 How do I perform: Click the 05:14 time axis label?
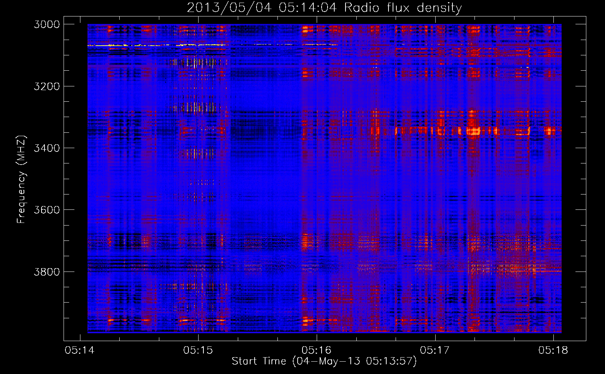click(80, 350)
